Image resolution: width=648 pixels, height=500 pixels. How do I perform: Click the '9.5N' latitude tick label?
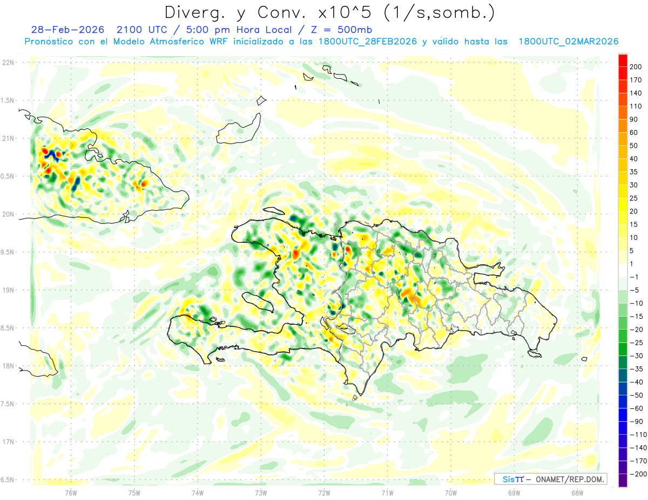tap(8, 252)
